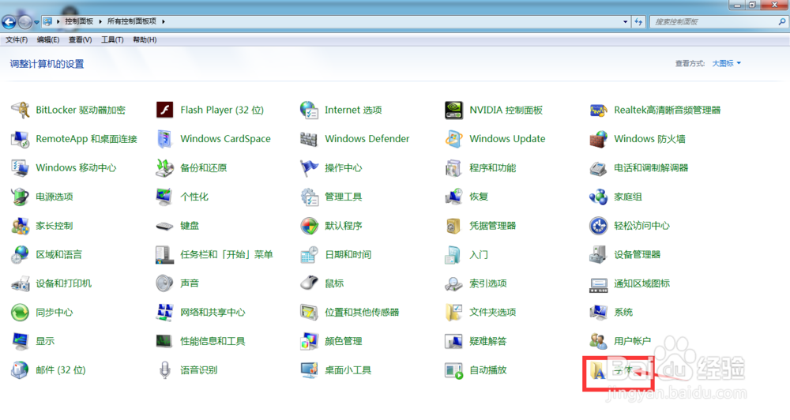790x420 pixels.
Task: Click the 控制面板 breadcrumb segment
Action: pyautogui.click(x=79, y=21)
